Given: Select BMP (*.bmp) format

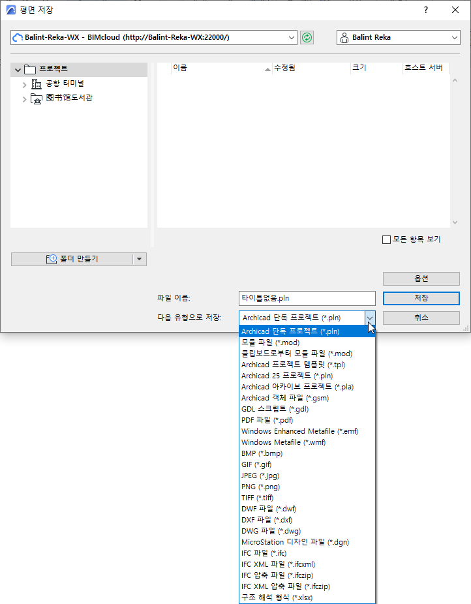Looking at the screenshot, I should click(x=307, y=453).
